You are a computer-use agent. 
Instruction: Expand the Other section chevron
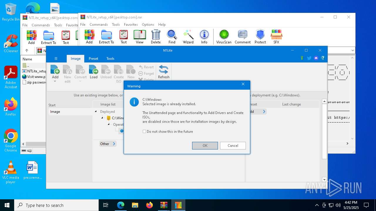click(114, 144)
